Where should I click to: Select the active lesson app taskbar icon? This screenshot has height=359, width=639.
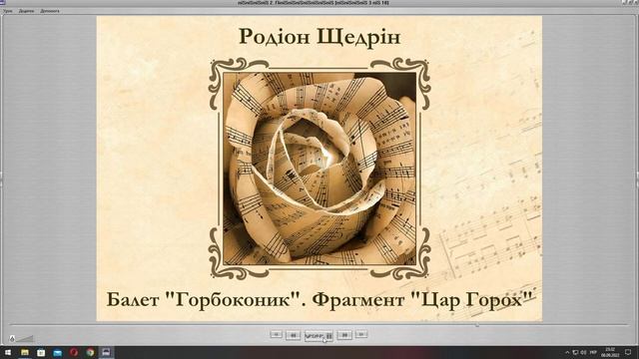coord(107,352)
